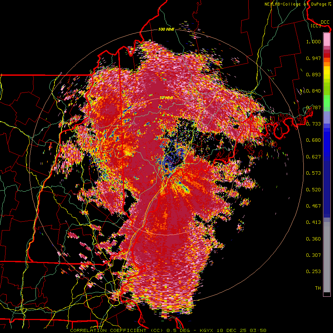Click the yellow segment of the color bar
This screenshot has width=333, height=333.
[x=327, y=73]
